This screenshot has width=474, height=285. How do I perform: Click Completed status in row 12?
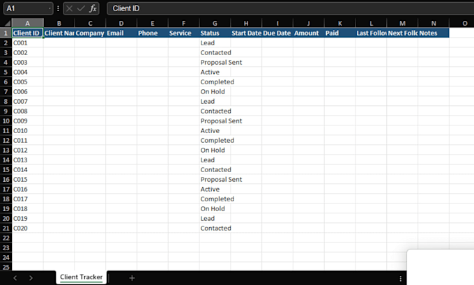215,140
